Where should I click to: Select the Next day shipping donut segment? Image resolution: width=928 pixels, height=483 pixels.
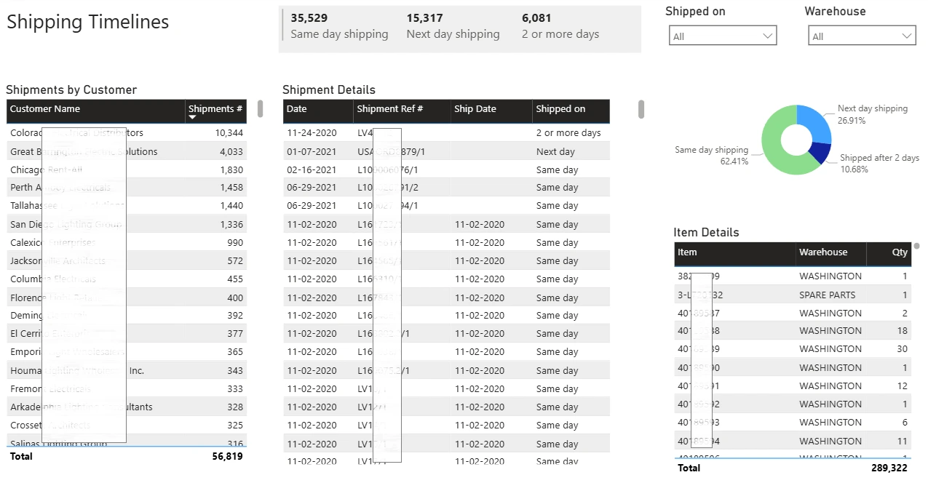819,119
